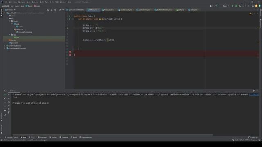
Task: Open the user account icon in toolbar
Action: 211,6
